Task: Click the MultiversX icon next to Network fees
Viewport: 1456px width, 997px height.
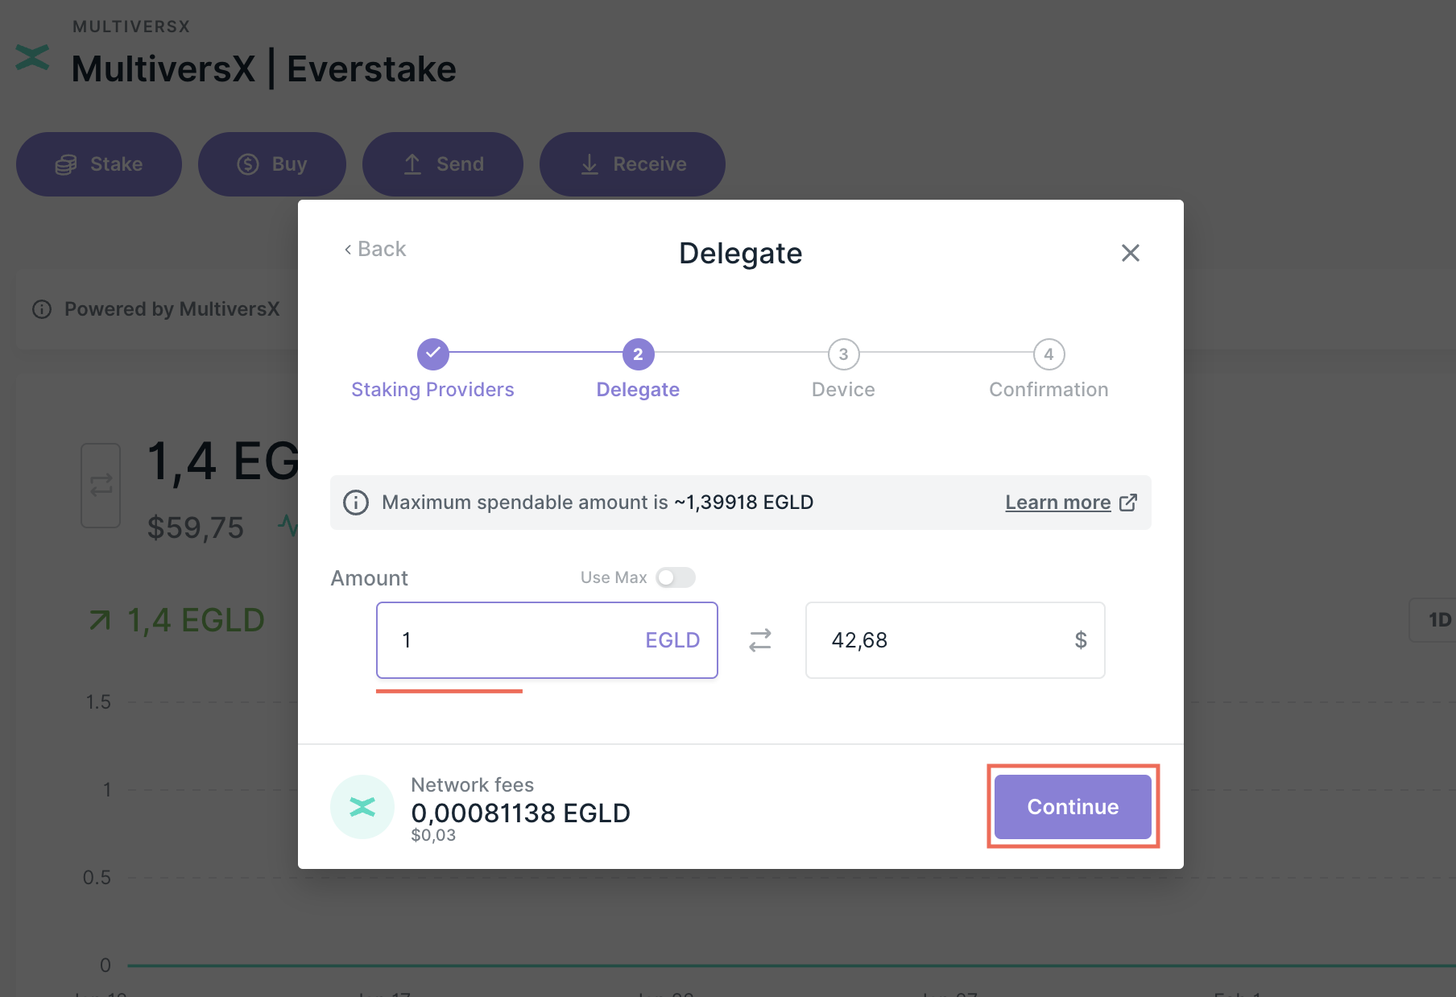Action: (362, 806)
